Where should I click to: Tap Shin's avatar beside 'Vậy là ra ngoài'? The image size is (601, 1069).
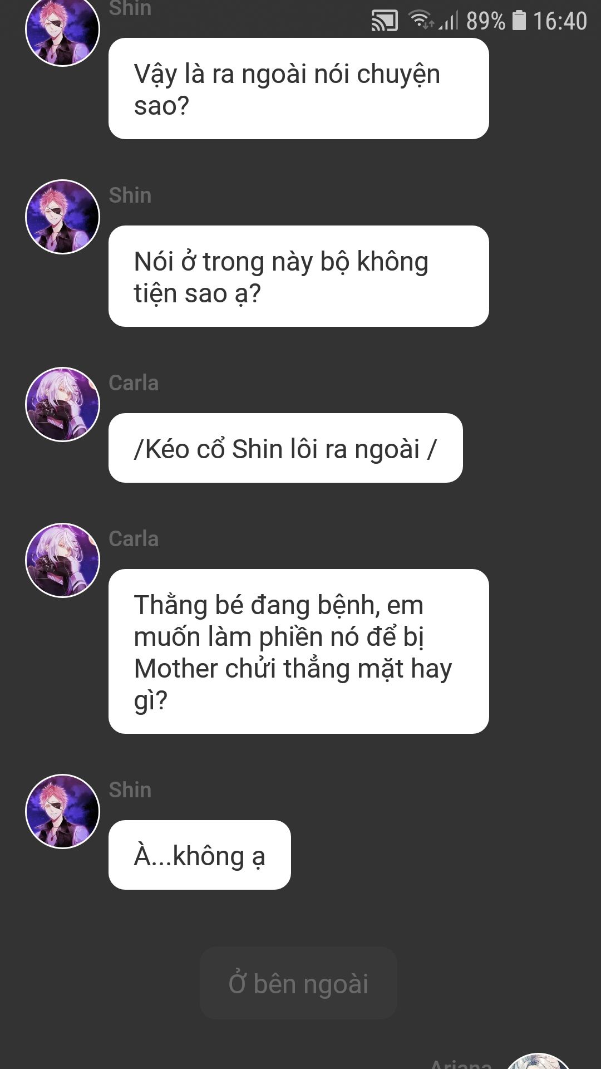click(62, 30)
